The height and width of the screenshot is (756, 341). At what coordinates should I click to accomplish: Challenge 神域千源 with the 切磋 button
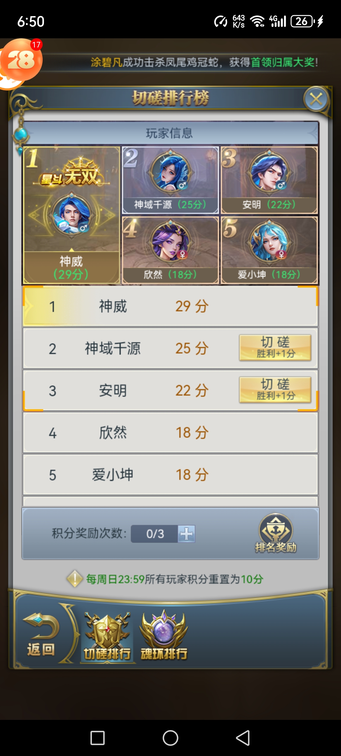[x=275, y=348]
